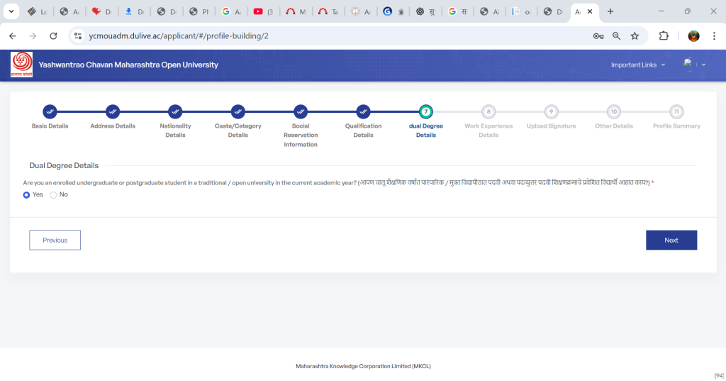
Task: Select the No radio button
Action: 53,194
